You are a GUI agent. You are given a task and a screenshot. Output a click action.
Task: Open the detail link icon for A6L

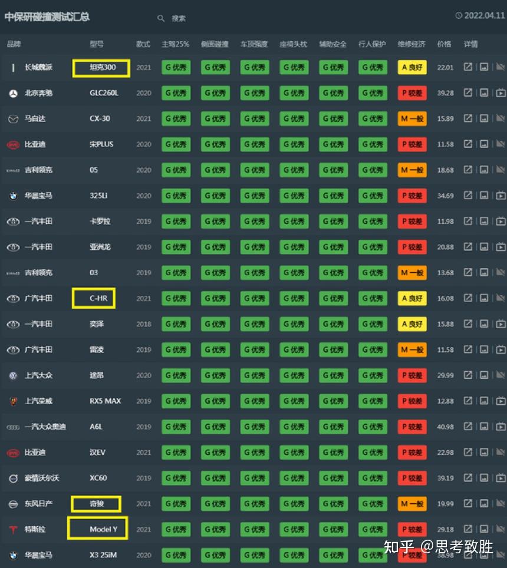pos(468,427)
